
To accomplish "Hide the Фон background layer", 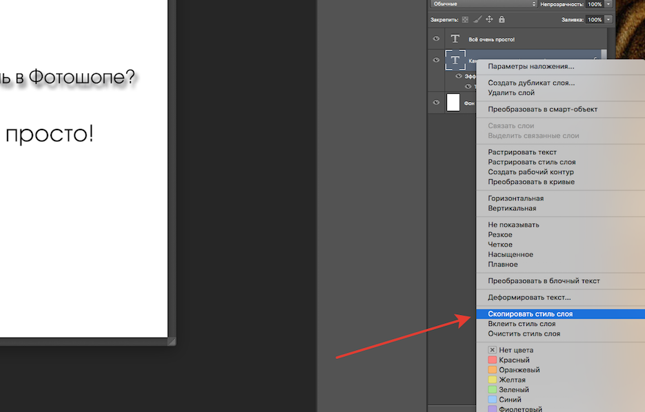I will 436,102.
